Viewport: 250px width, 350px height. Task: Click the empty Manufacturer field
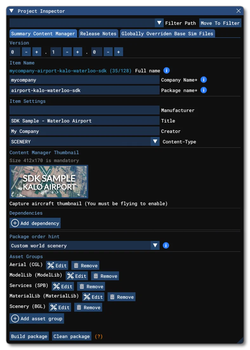(x=84, y=110)
